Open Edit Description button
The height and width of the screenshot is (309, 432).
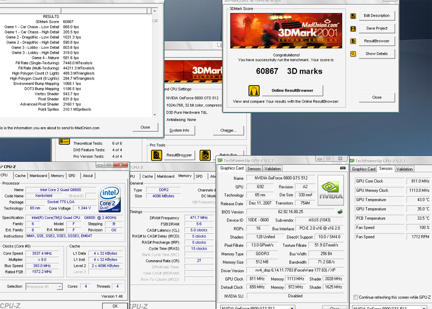pyautogui.click(x=377, y=16)
